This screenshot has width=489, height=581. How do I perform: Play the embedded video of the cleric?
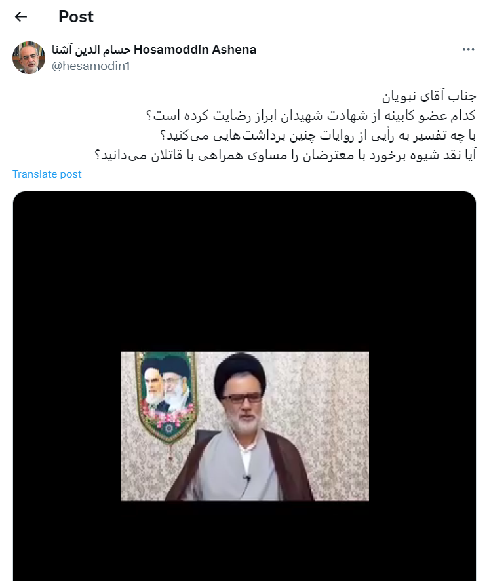(244, 426)
